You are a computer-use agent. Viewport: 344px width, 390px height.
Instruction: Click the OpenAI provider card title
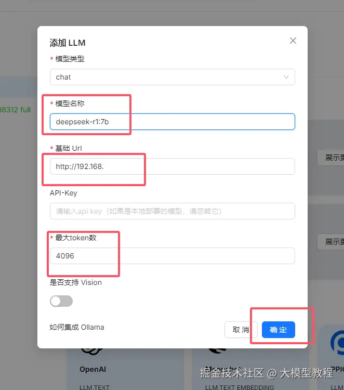pyautogui.click(x=92, y=369)
